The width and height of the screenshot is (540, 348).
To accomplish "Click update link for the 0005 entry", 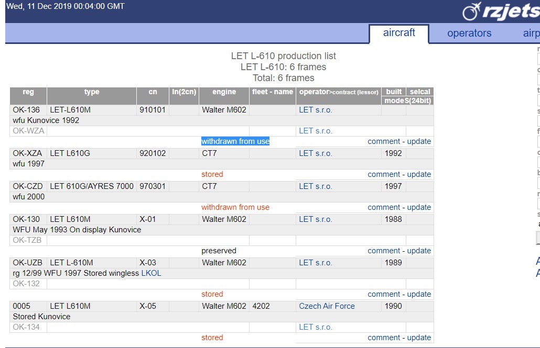I will pos(419,338).
